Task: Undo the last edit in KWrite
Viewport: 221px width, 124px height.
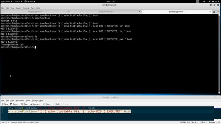Action: (x=56, y=104)
